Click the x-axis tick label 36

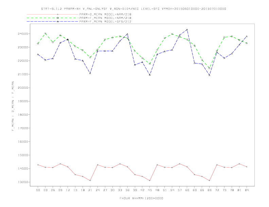click(x=127, y=190)
